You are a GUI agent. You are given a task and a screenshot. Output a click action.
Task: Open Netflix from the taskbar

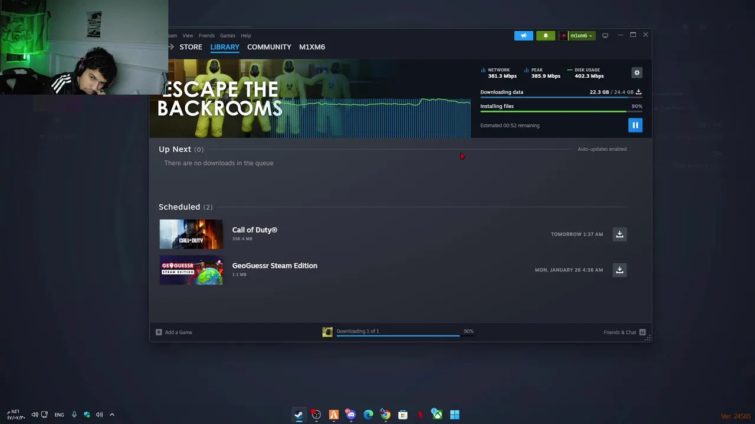(x=420, y=415)
